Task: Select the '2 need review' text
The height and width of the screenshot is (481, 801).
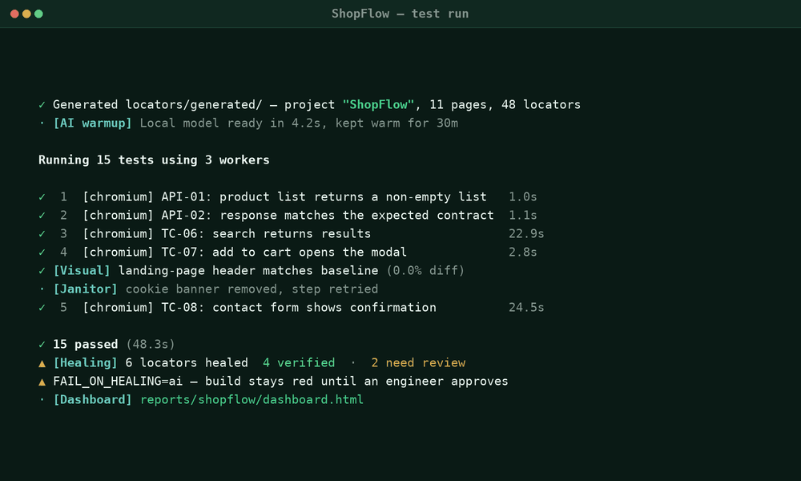Action: [418, 362]
